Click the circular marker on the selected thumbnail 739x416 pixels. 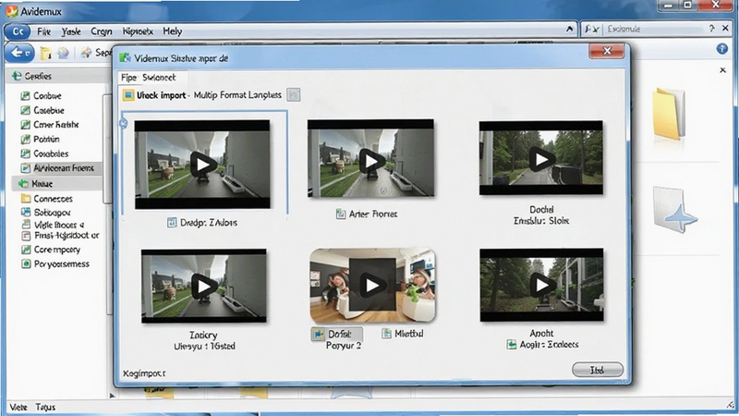pyautogui.click(x=124, y=124)
